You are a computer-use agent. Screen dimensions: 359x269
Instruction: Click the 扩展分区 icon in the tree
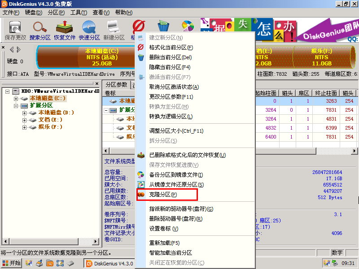click(x=24, y=106)
